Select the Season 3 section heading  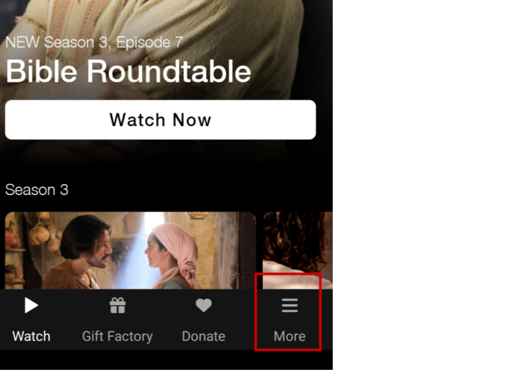click(x=37, y=189)
